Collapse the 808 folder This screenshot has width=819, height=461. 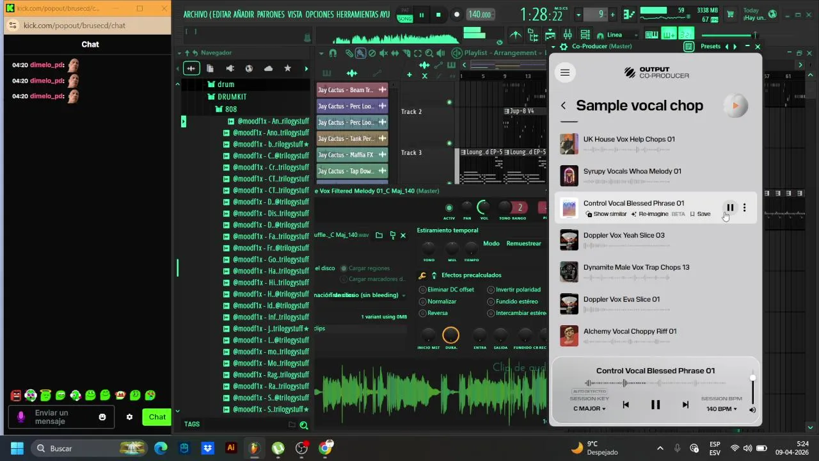click(225, 109)
